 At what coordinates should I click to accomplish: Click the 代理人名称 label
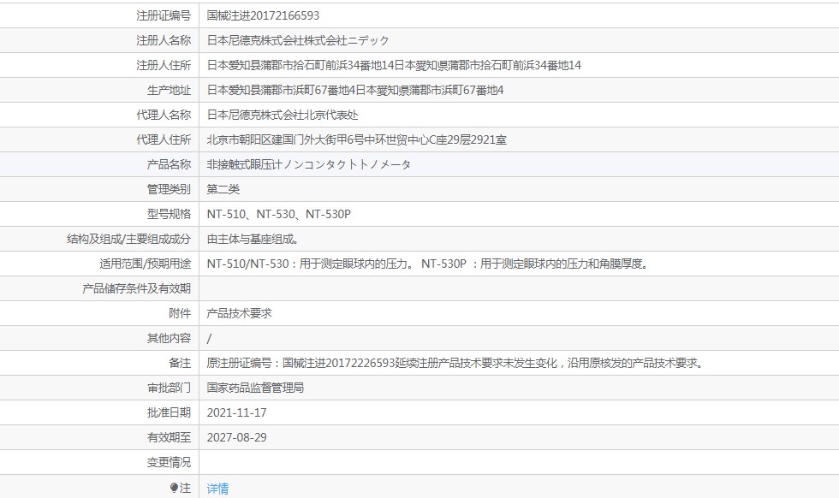164,115
